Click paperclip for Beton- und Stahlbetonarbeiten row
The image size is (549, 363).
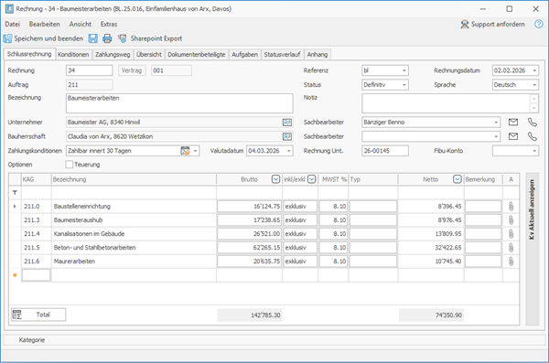click(511, 248)
